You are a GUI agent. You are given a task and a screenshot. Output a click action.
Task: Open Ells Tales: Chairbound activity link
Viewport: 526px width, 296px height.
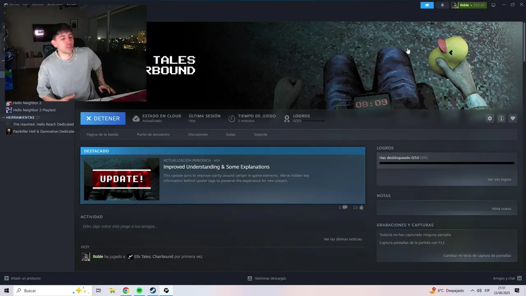click(154, 257)
